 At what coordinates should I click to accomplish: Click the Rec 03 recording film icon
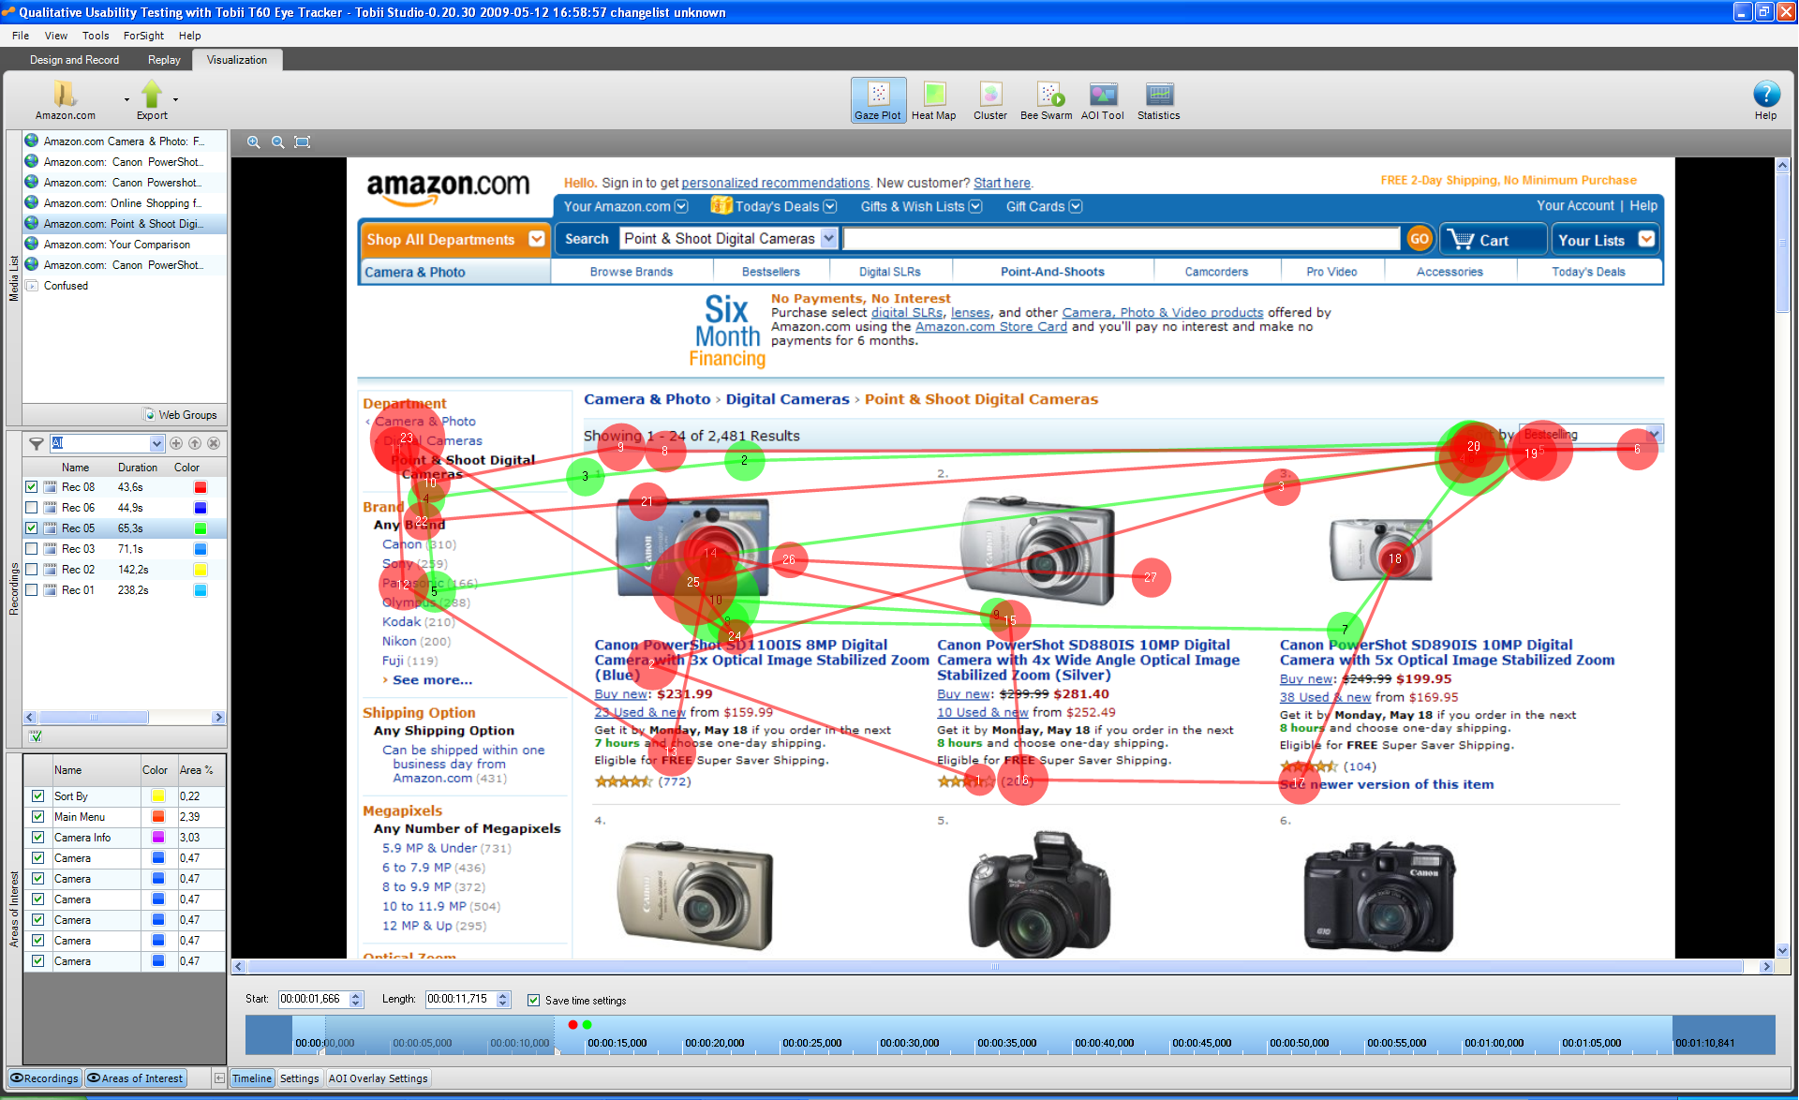coord(51,549)
